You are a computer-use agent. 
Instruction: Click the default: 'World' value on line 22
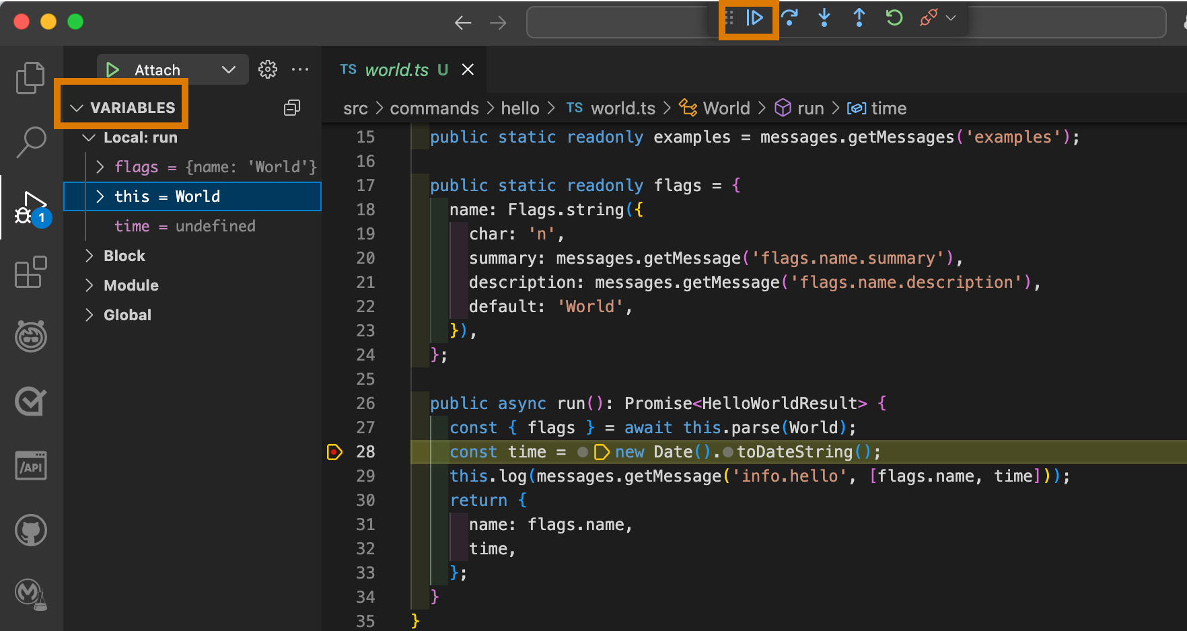pos(590,307)
